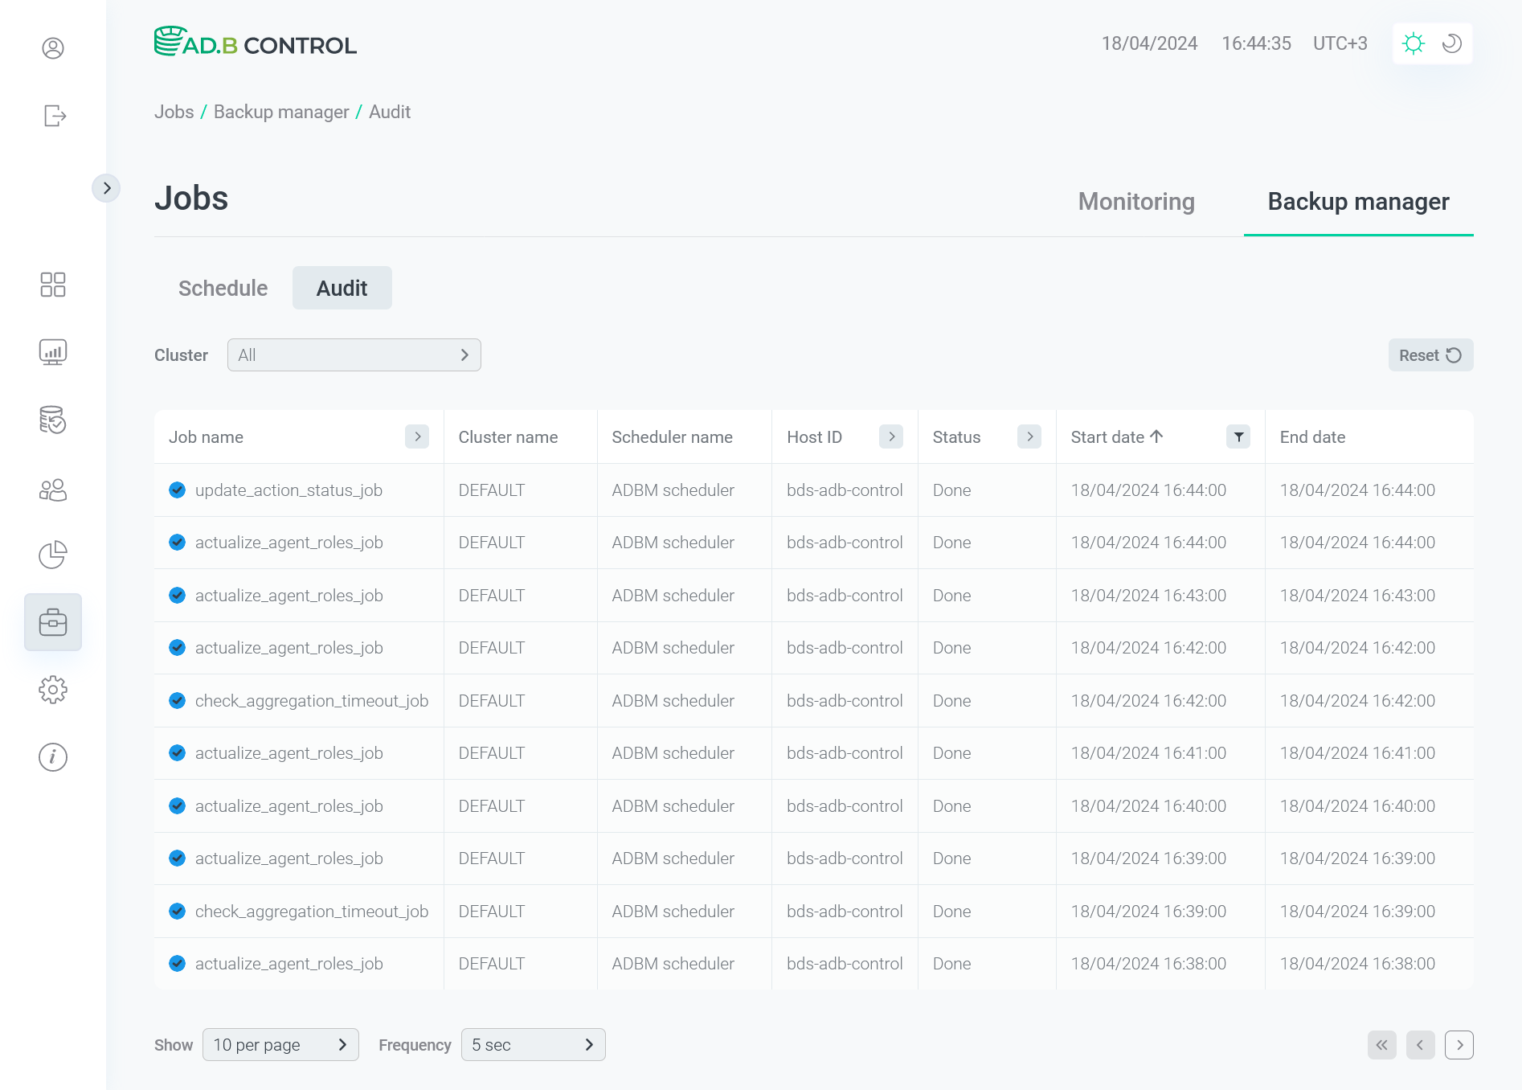Select the monitoring chart icon
Image resolution: width=1522 pixels, height=1090 pixels.
[x=53, y=352]
